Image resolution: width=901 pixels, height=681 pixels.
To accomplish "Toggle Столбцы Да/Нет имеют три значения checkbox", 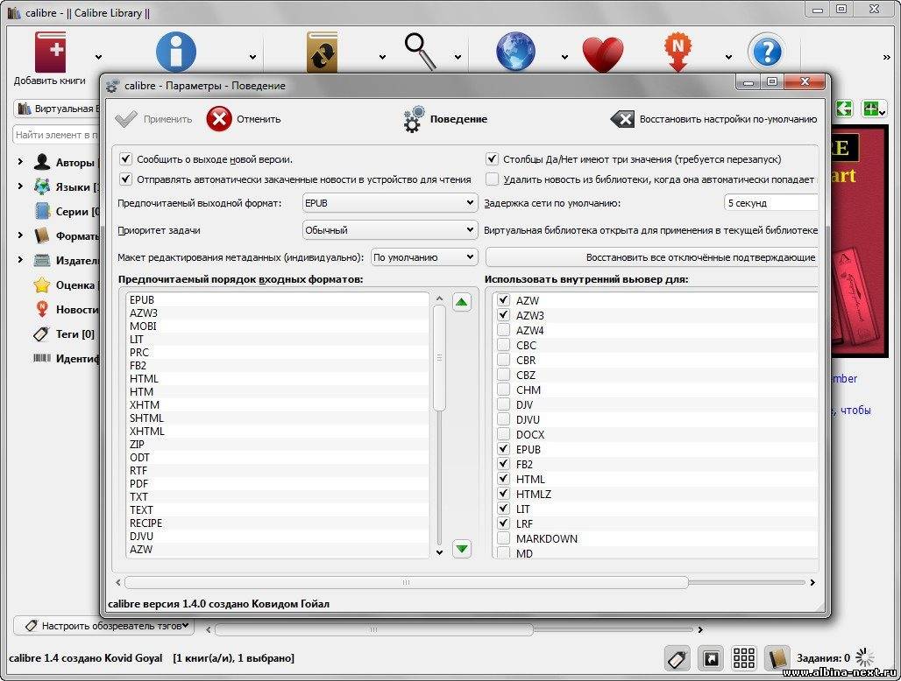I will pos(492,159).
